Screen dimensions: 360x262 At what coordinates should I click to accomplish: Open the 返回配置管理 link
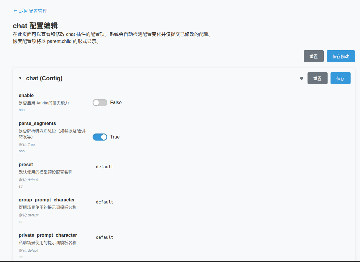(x=33, y=11)
